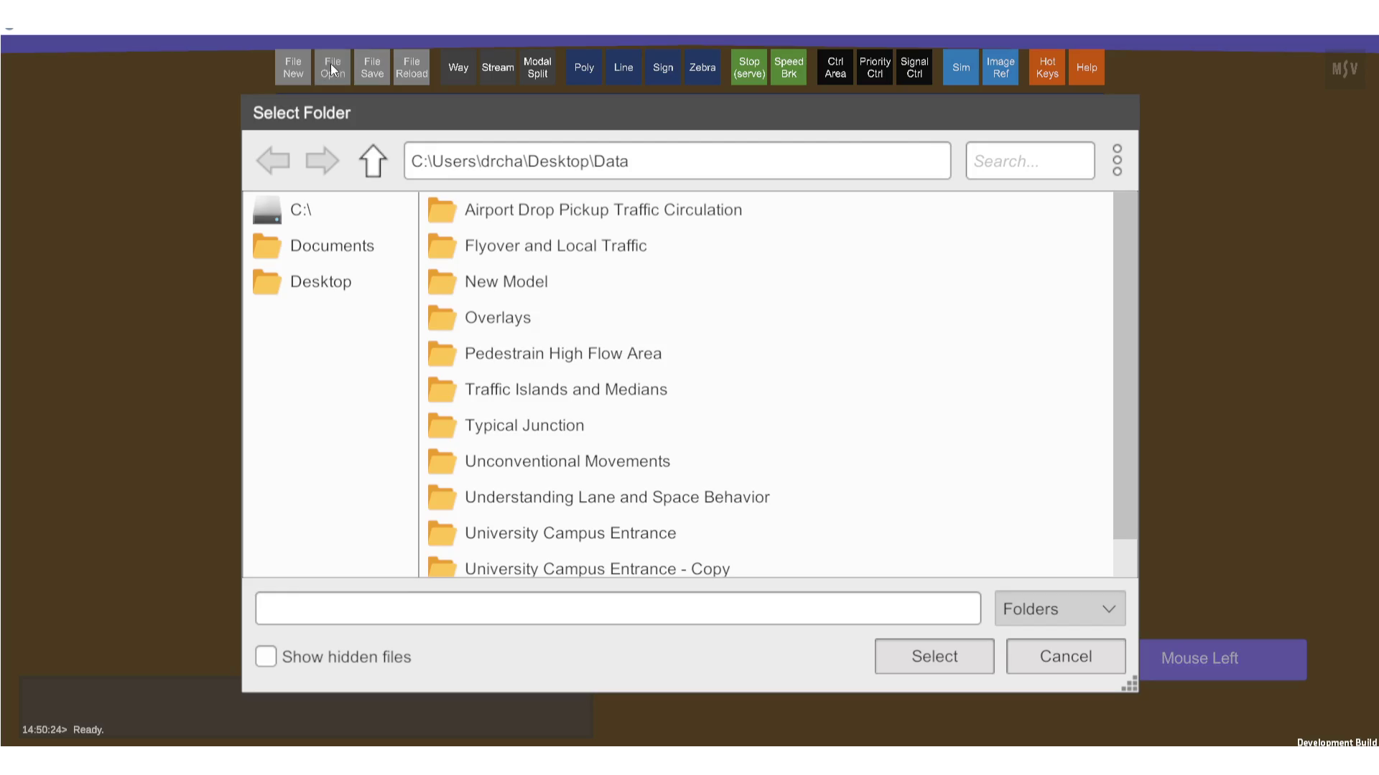Go up one folder level

(x=373, y=161)
